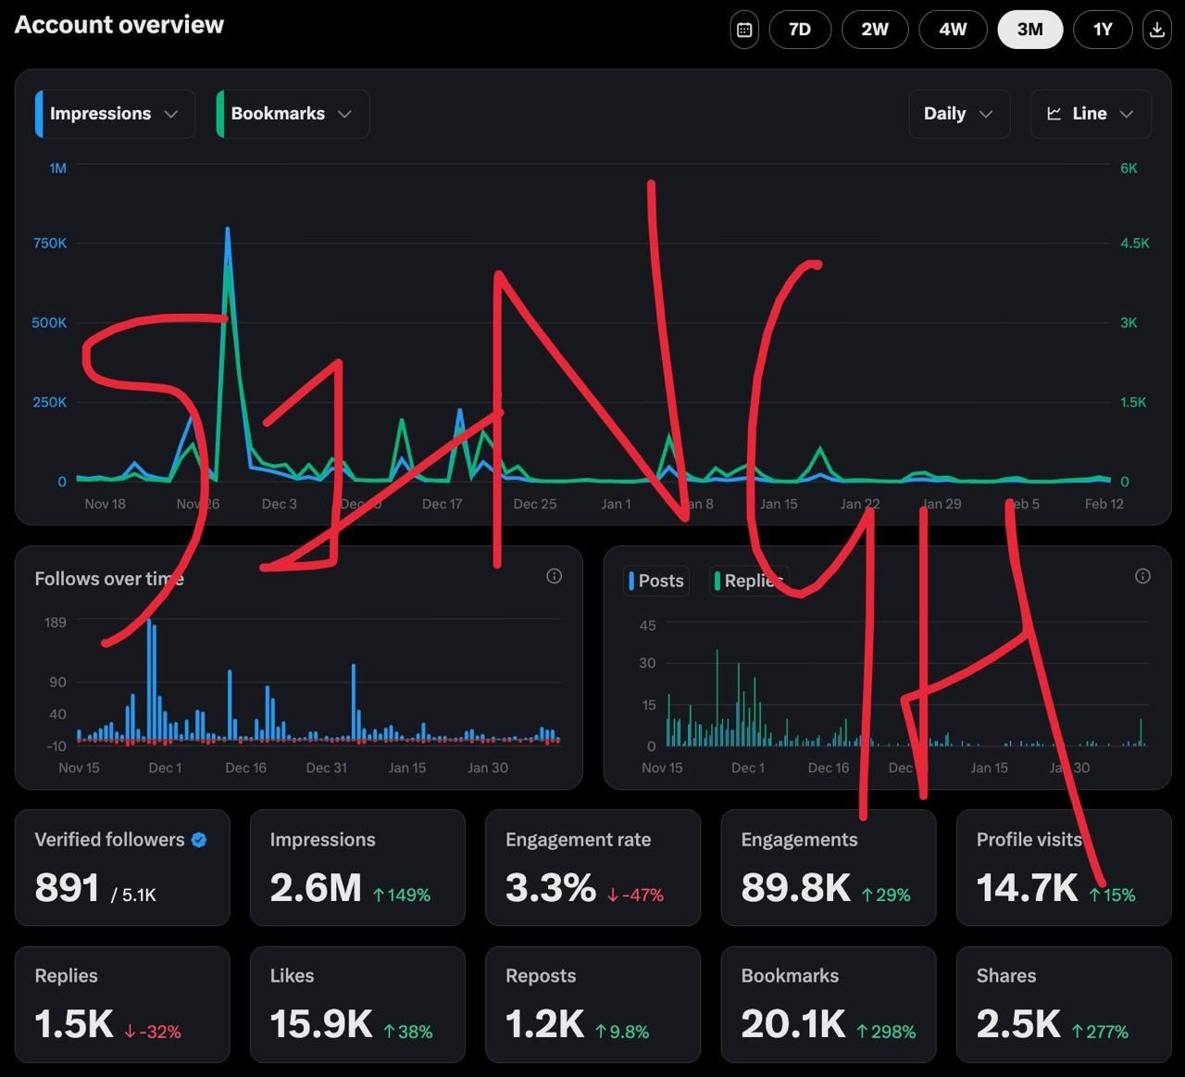Screen dimensions: 1185x1077
Task: Toggle the Posts series in legend
Action: 656,581
